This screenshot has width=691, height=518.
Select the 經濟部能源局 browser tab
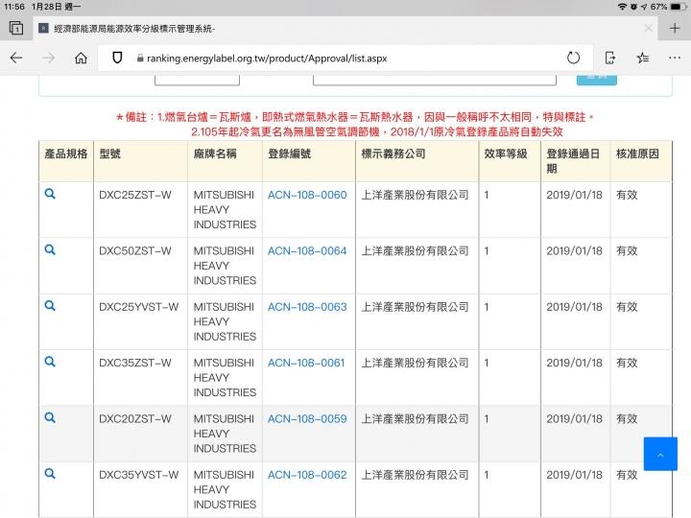[x=345, y=28]
